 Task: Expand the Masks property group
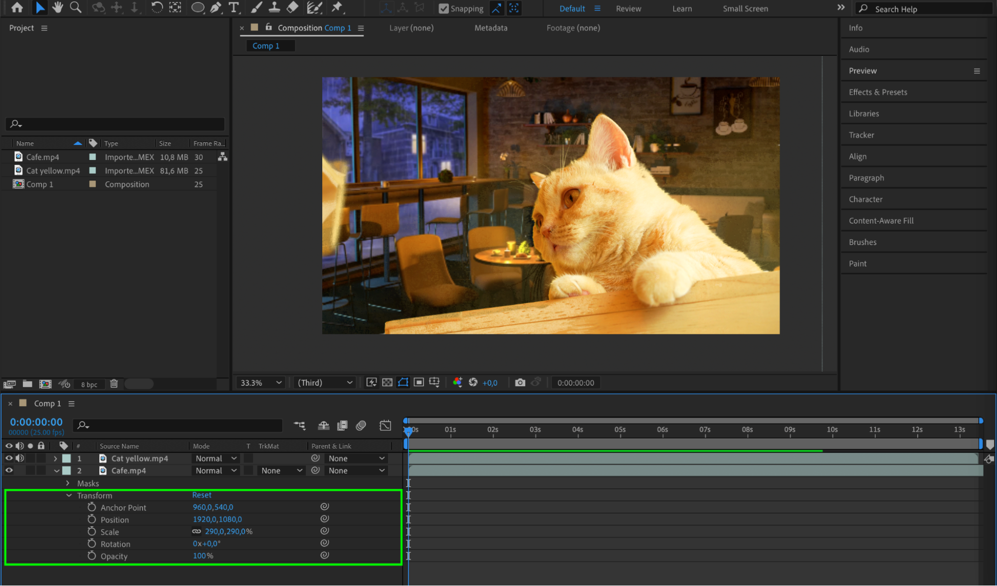(68, 483)
